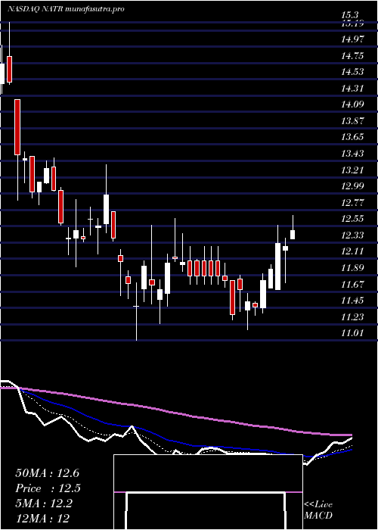Click the 14.97 price axis label
This screenshot has height=530, width=378.
(352, 39)
